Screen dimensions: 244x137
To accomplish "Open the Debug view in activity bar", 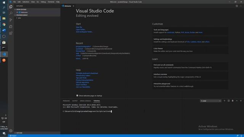I will click(x=11, y=27).
